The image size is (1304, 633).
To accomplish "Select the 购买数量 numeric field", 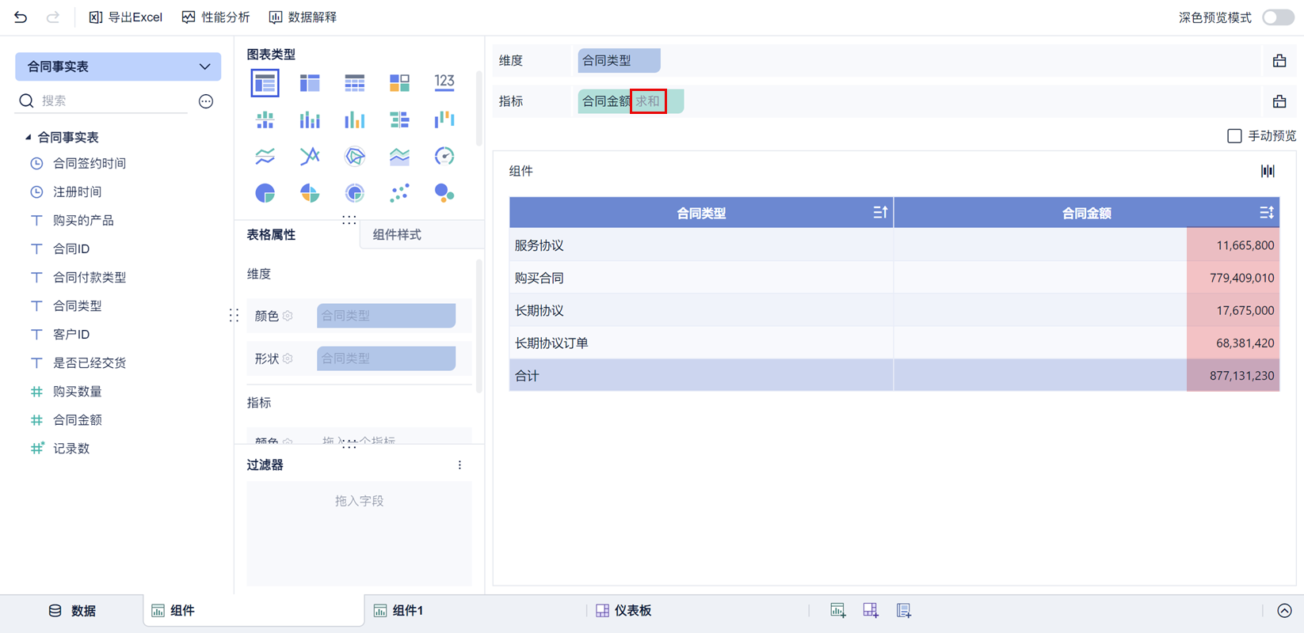I will pos(77,391).
